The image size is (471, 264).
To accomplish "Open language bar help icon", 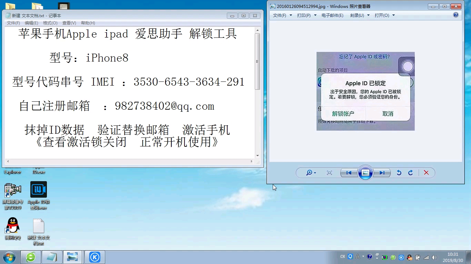I will (370, 256).
